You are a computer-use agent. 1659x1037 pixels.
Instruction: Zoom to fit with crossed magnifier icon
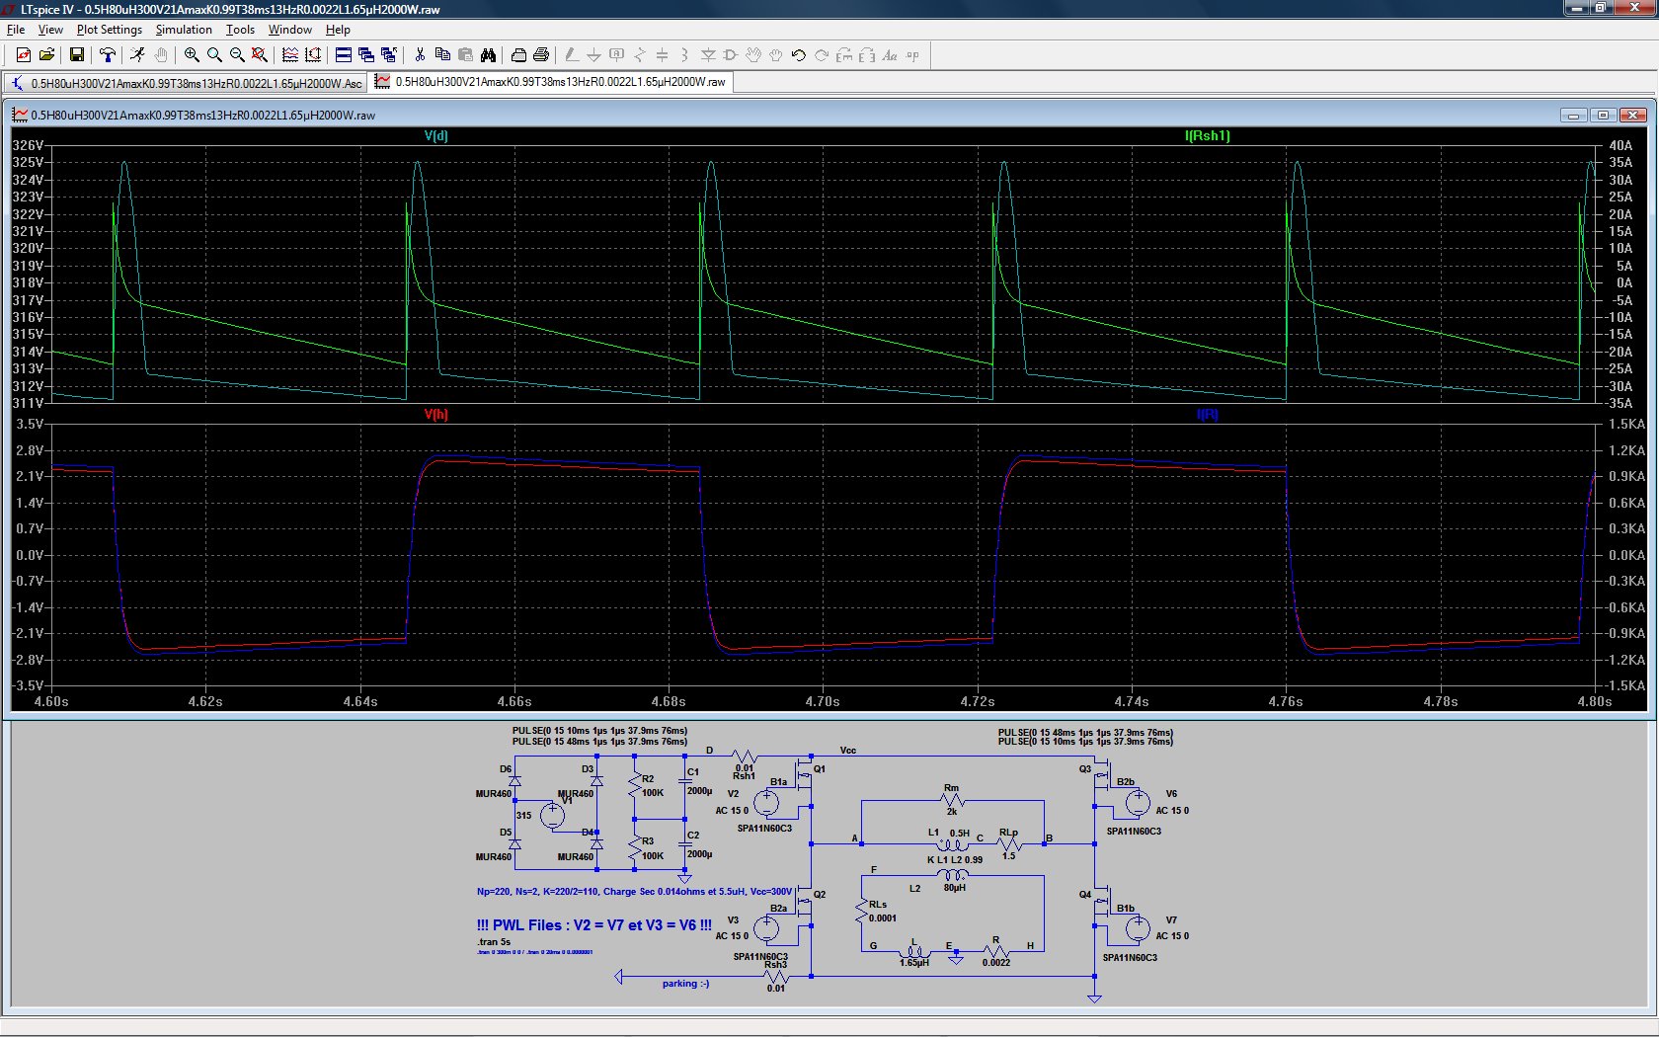pos(259,55)
